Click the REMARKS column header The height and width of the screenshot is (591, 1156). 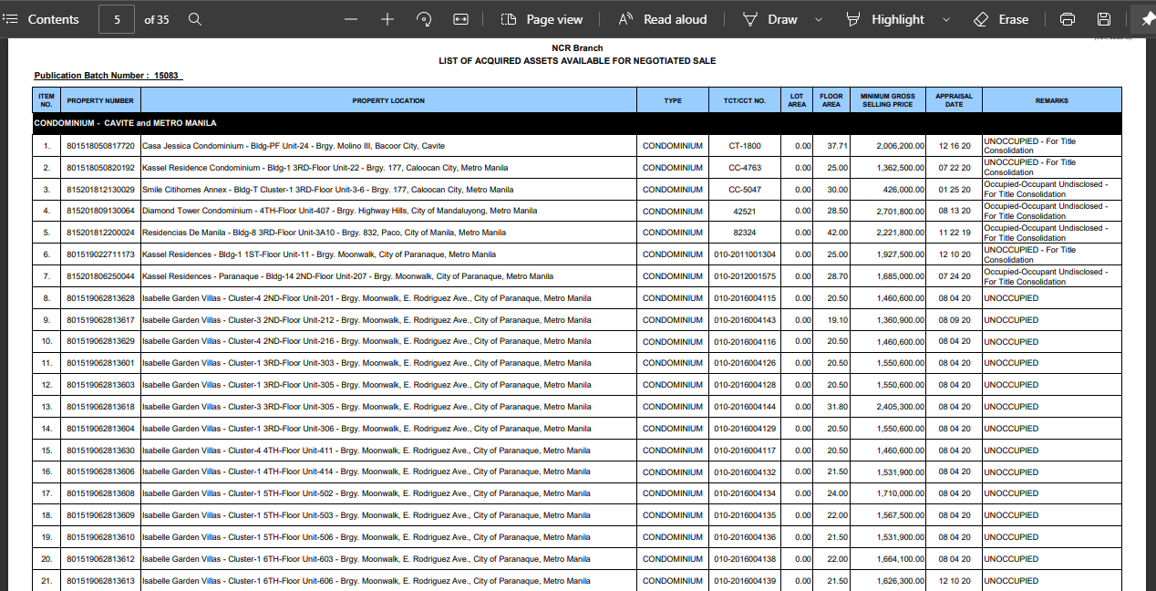(1051, 100)
